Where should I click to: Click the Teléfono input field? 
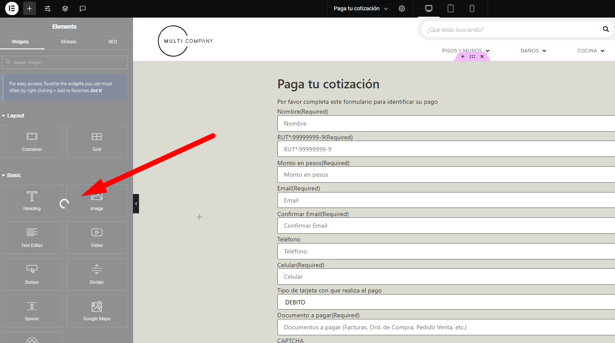[446, 251]
